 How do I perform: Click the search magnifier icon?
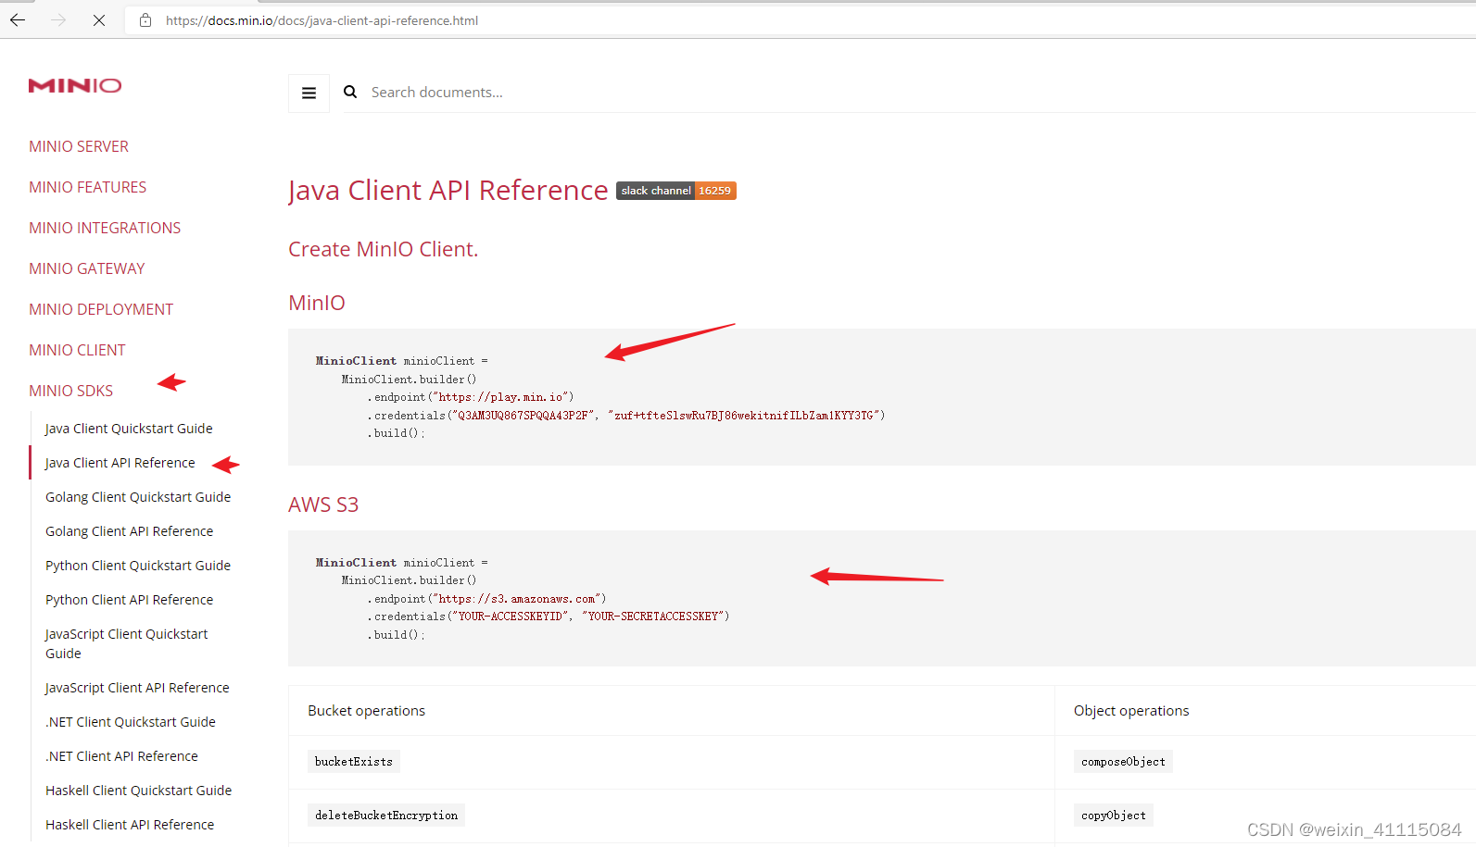350,92
